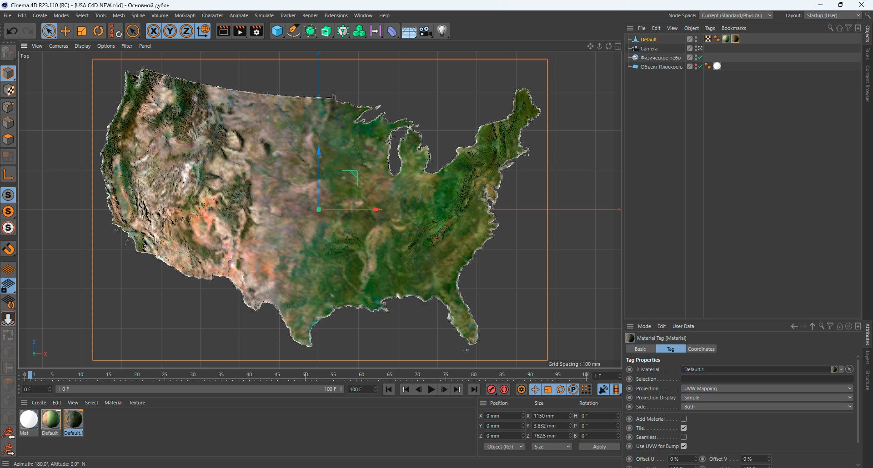Toggle the Seamless checkbox
The image size is (873, 468).
683,437
